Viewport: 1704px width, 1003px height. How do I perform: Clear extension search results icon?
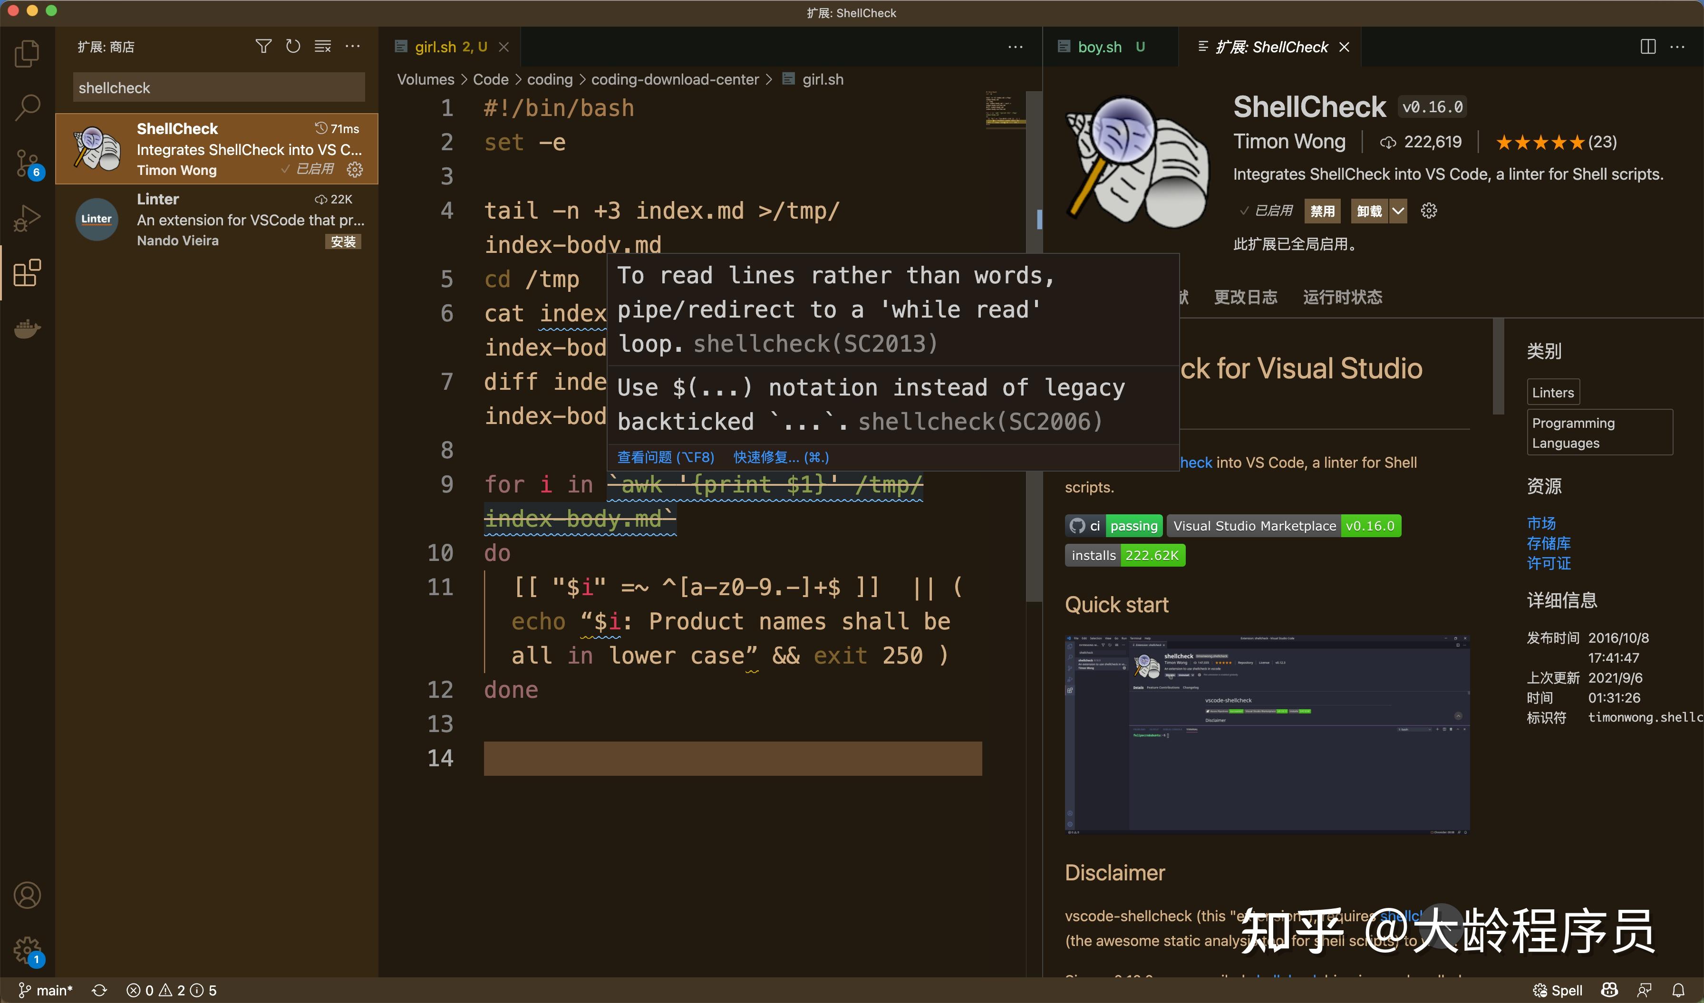pyautogui.click(x=322, y=46)
